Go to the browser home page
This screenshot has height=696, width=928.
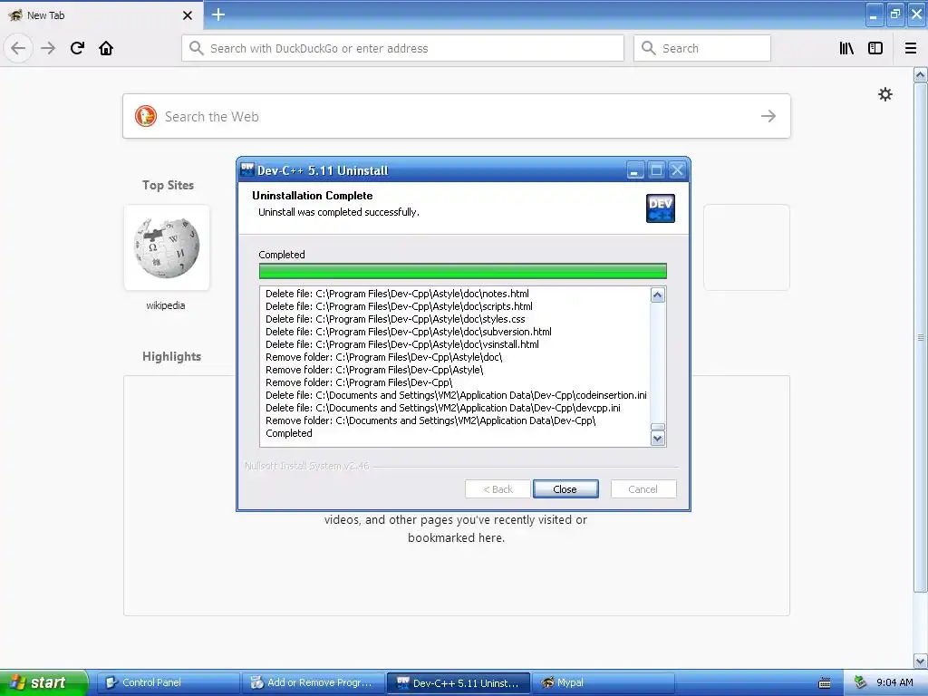[x=106, y=48]
